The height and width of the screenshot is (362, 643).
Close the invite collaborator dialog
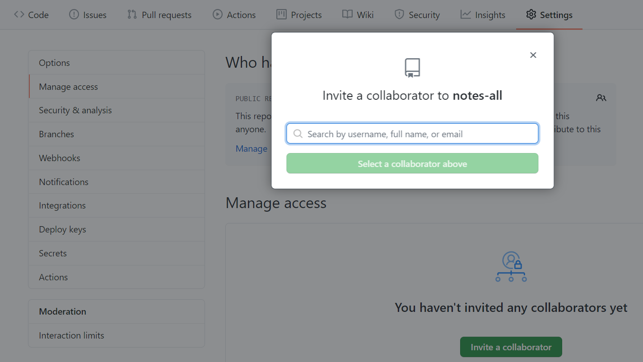[533, 55]
